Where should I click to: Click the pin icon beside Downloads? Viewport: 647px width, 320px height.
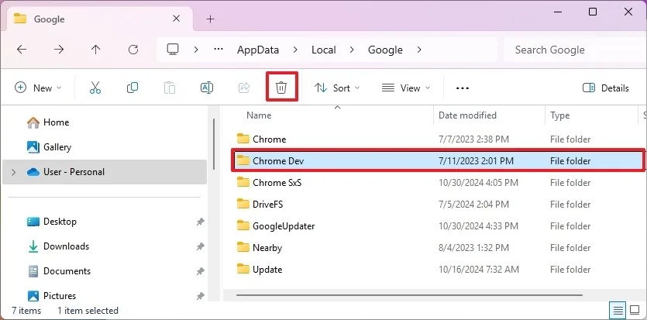[x=200, y=246]
